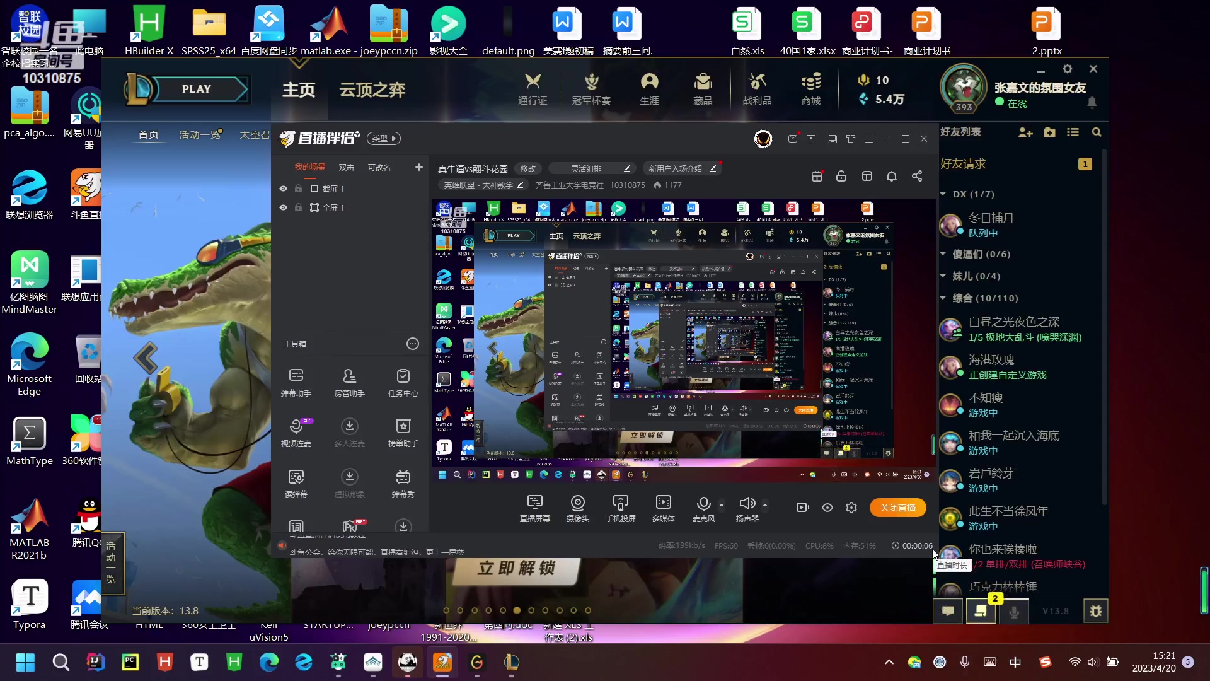Edit 新用户入场介绍 field
The height and width of the screenshot is (681, 1210).
[682, 168]
